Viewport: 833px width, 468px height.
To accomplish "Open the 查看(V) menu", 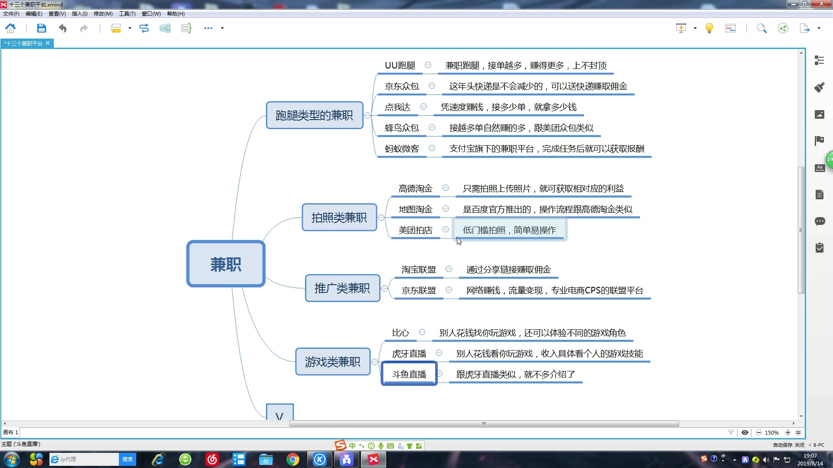I will (x=57, y=14).
